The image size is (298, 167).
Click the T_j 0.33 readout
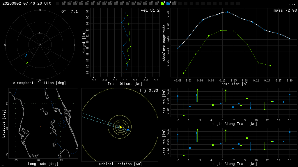pyautogui.click(x=149, y=90)
